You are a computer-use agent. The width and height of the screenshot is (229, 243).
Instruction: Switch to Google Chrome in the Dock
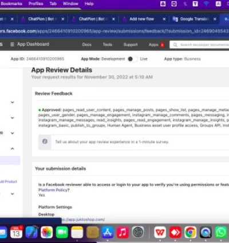[190, 232]
